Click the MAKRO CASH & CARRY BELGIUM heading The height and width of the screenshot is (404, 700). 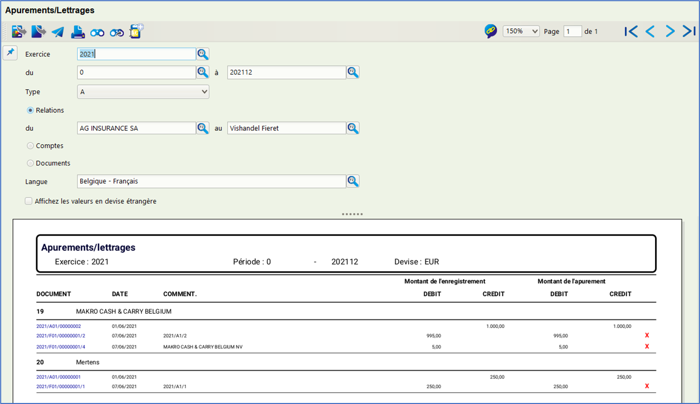coord(124,311)
